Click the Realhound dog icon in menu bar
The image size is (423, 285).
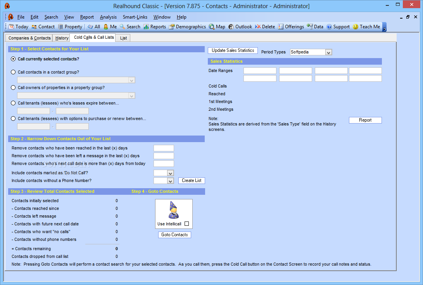pyautogui.click(x=10, y=17)
